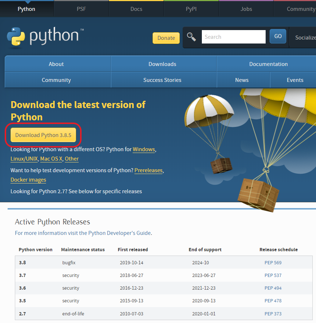The image size is (316, 323).
Task: Follow the Mac OS X download link
Action: (x=51, y=159)
